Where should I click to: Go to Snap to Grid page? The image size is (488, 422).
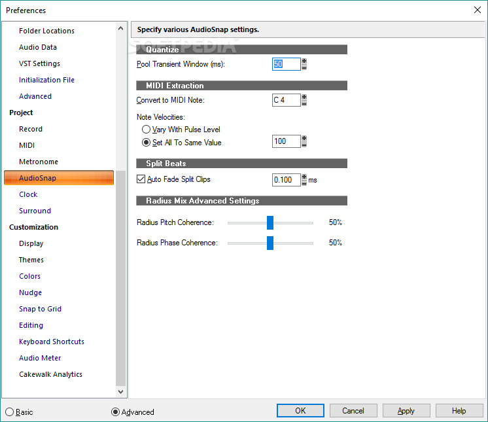[40, 309]
